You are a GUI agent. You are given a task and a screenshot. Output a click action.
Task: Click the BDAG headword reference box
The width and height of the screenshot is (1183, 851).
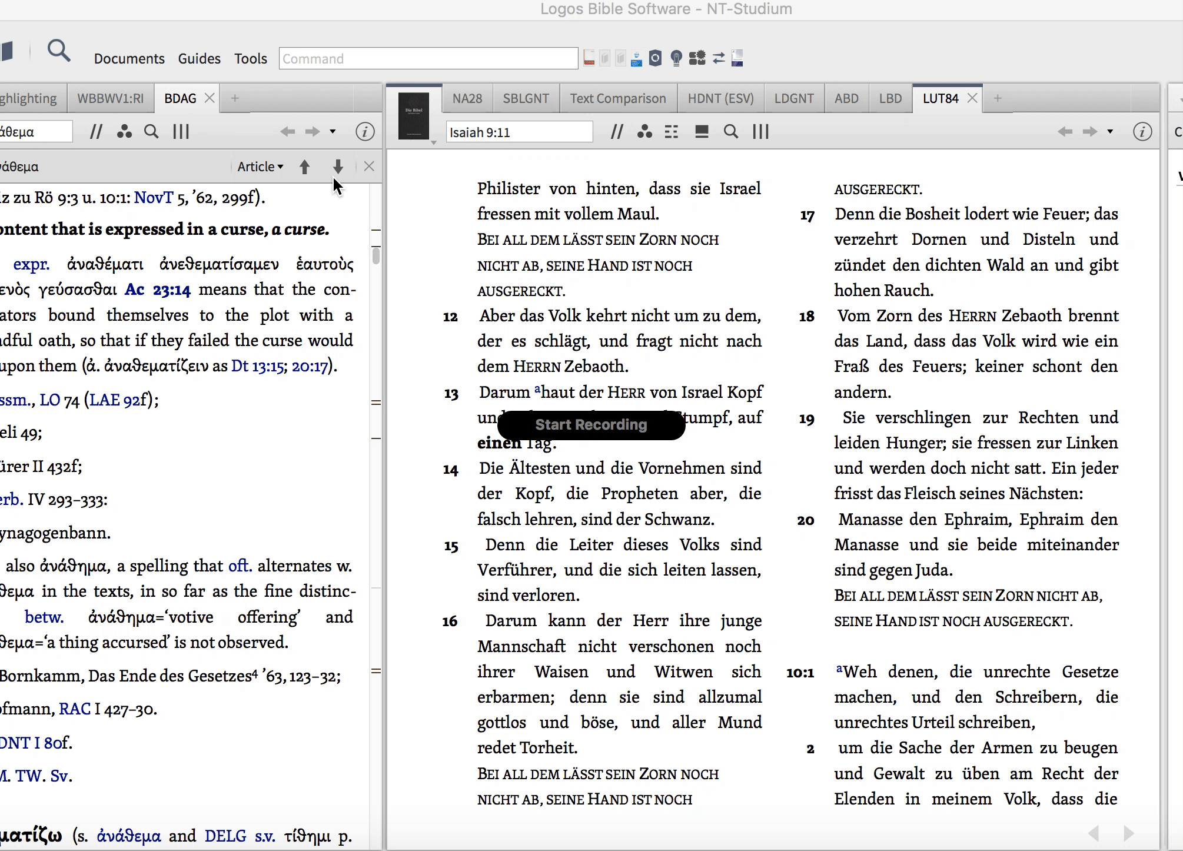[35, 132]
